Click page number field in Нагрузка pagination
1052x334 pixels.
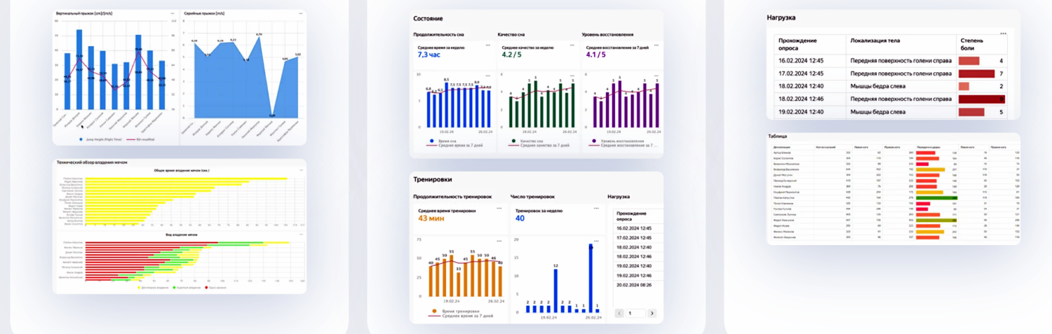point(635,314)
